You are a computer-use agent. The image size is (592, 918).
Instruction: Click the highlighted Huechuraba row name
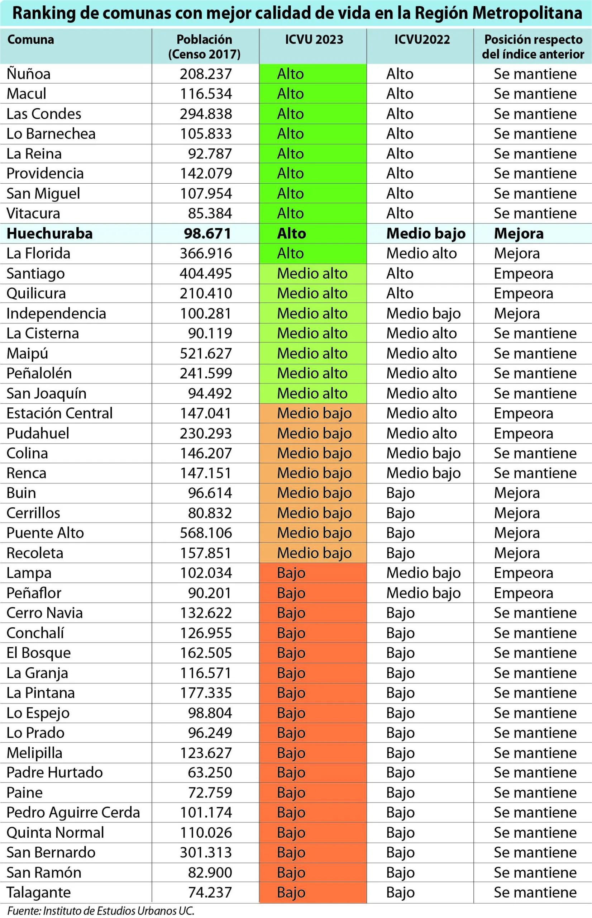(x=49, y=233)
